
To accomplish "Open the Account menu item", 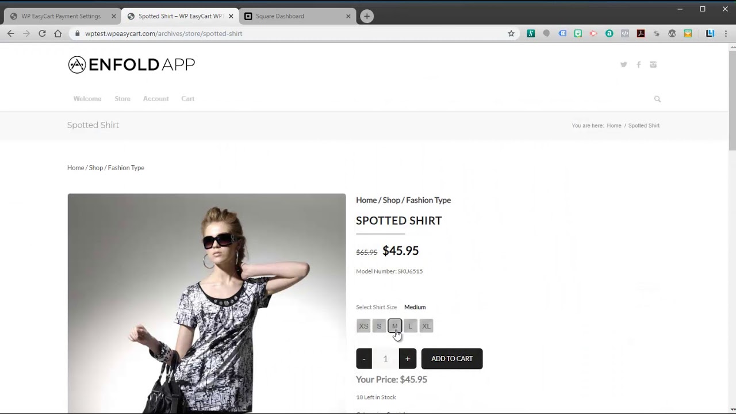I will [156, 99].
